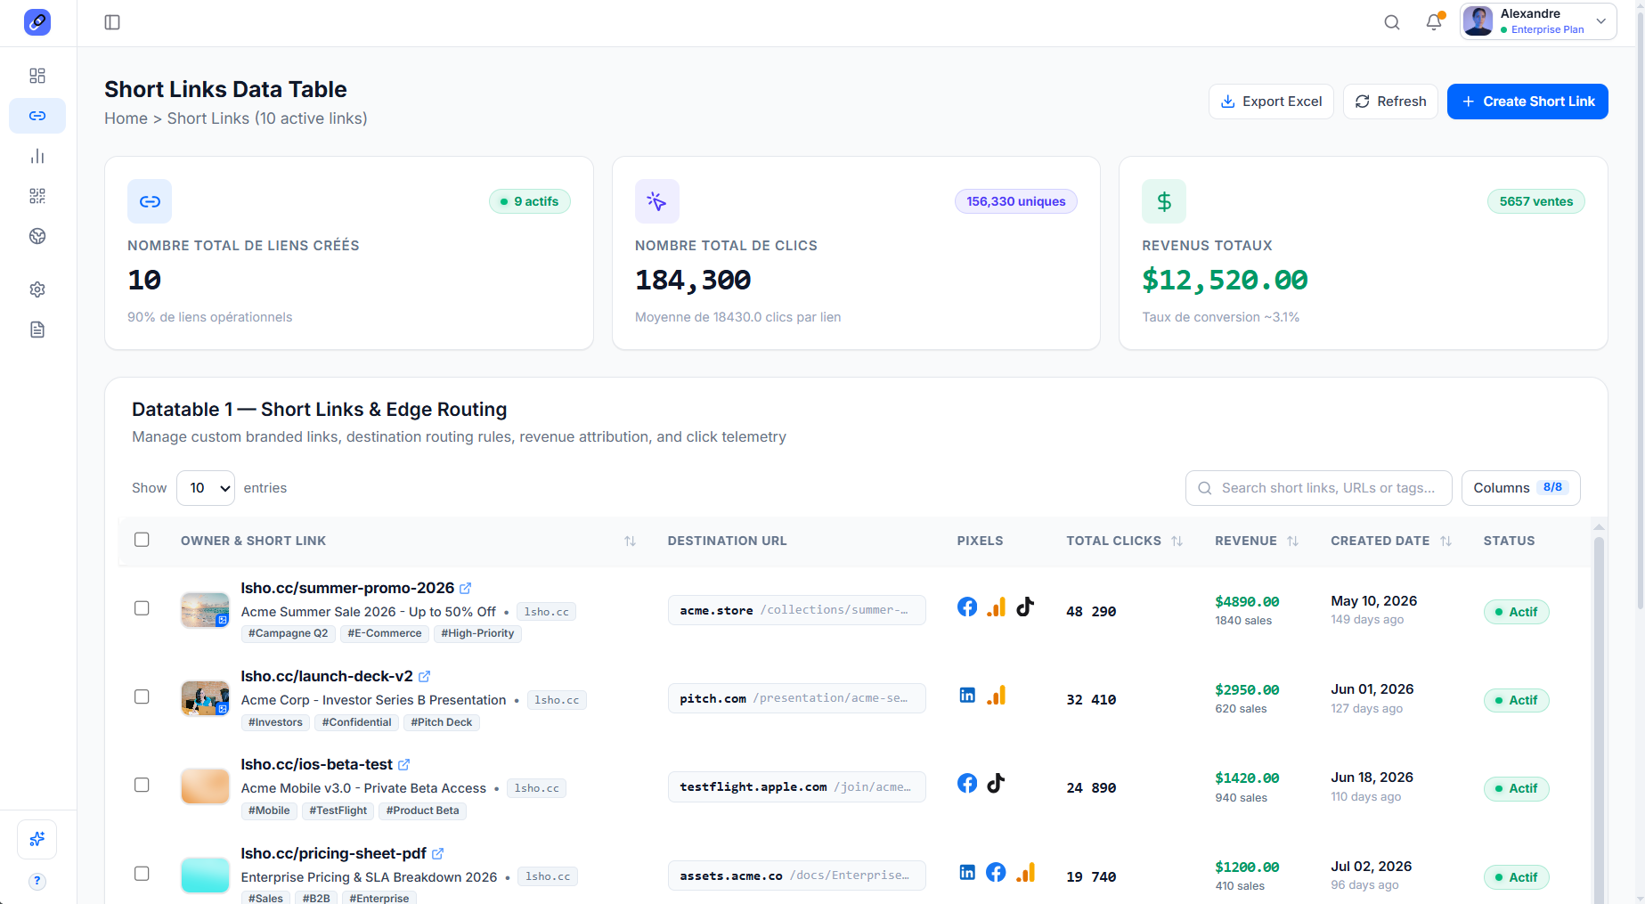This screenshot has width=1645, height=904.
Task: Open external link icon for lsho.cc/launch-deck-v2
Action: 424,677
